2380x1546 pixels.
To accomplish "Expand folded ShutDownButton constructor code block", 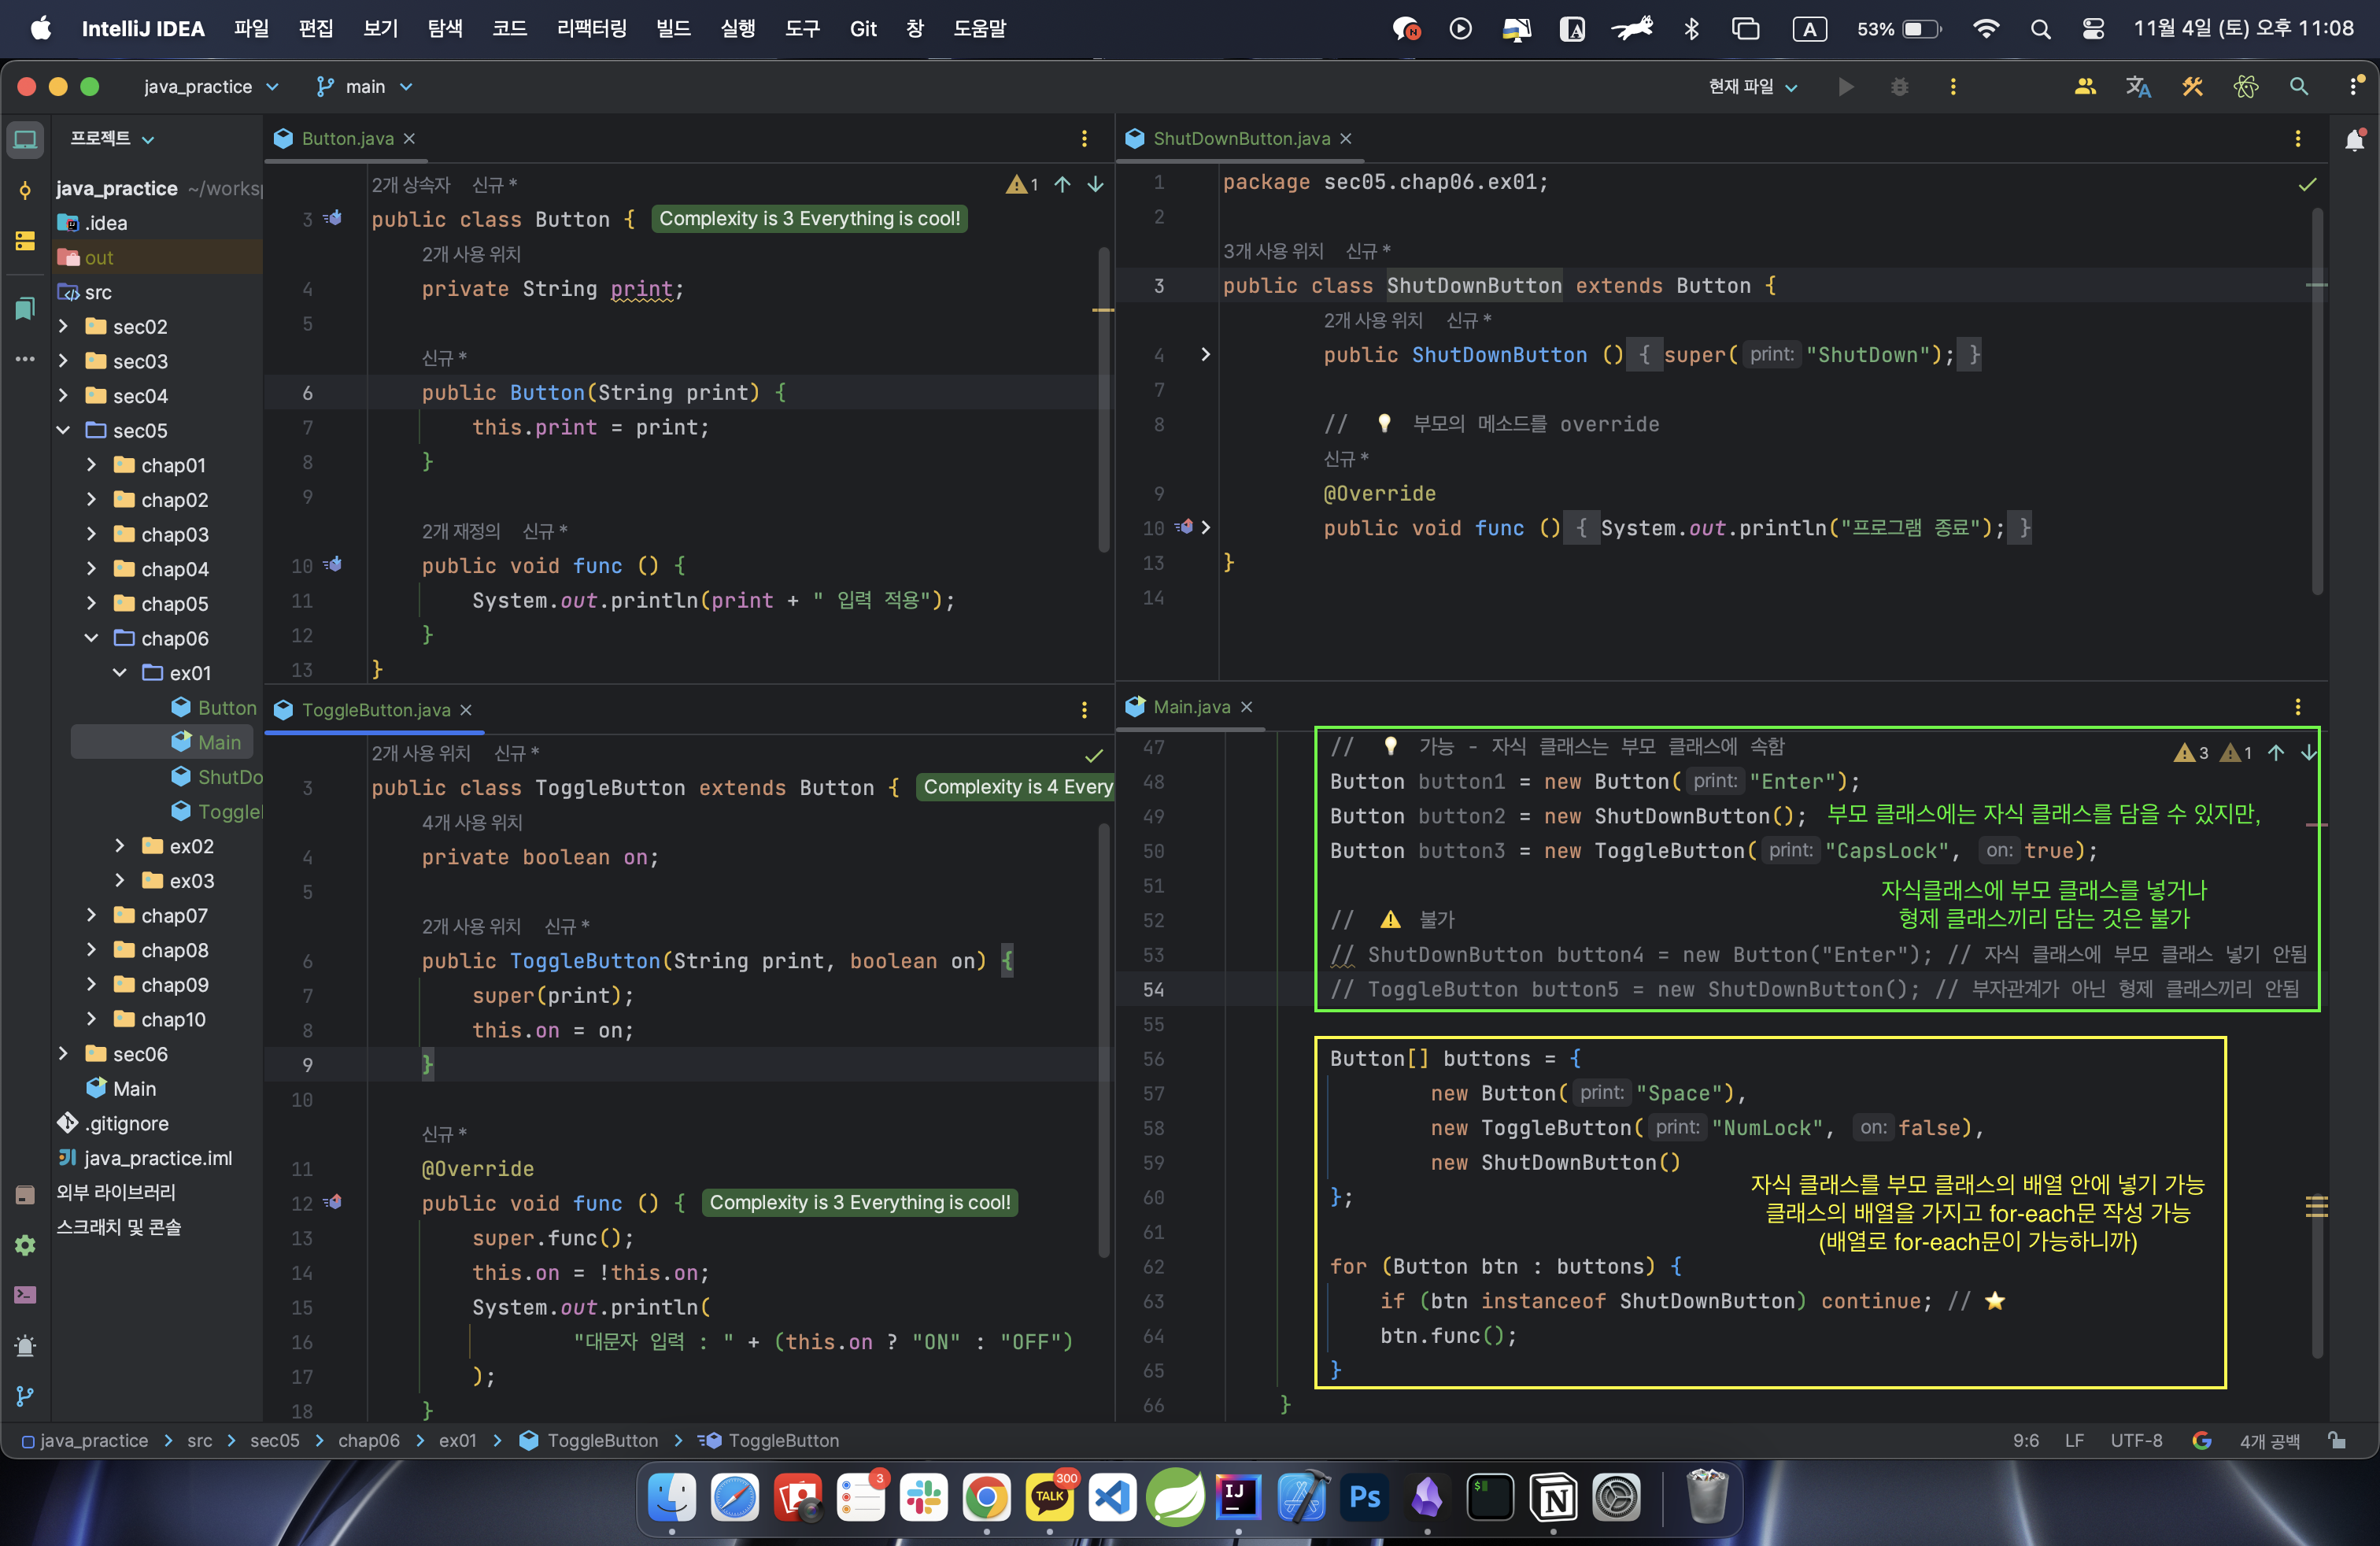I will pos(1205,354).
